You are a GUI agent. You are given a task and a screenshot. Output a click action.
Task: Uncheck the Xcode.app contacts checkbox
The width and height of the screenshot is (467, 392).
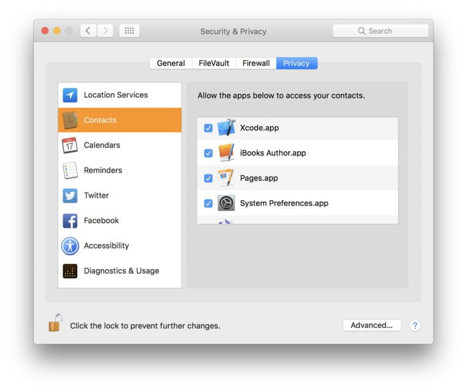pyautogui.click(x=208, y=128)
